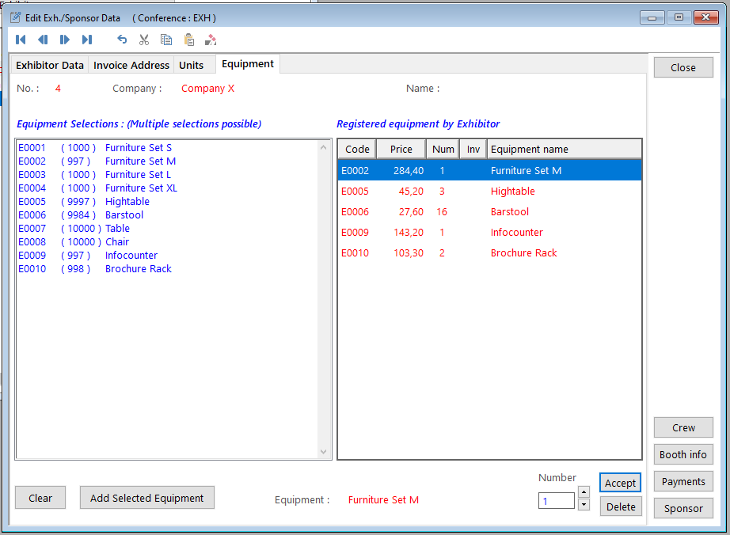This screenshot has height=535, width=730.
Task: Select Furniture Set XL in equipment list
Action: point(141,188)
